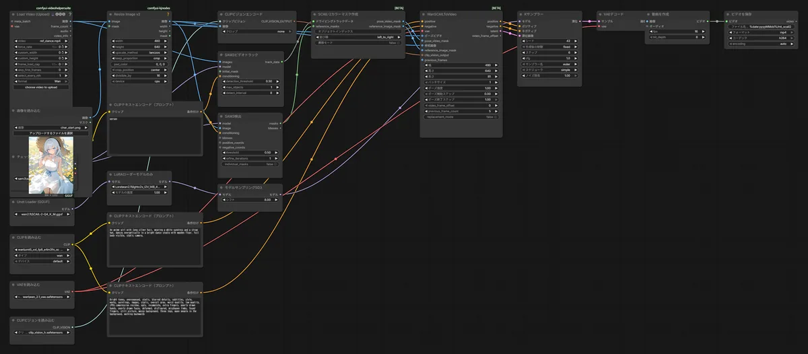Collapse the 画像を読み込む node dot
Viewport: 808px width, 354px height.
click(13, 110)
